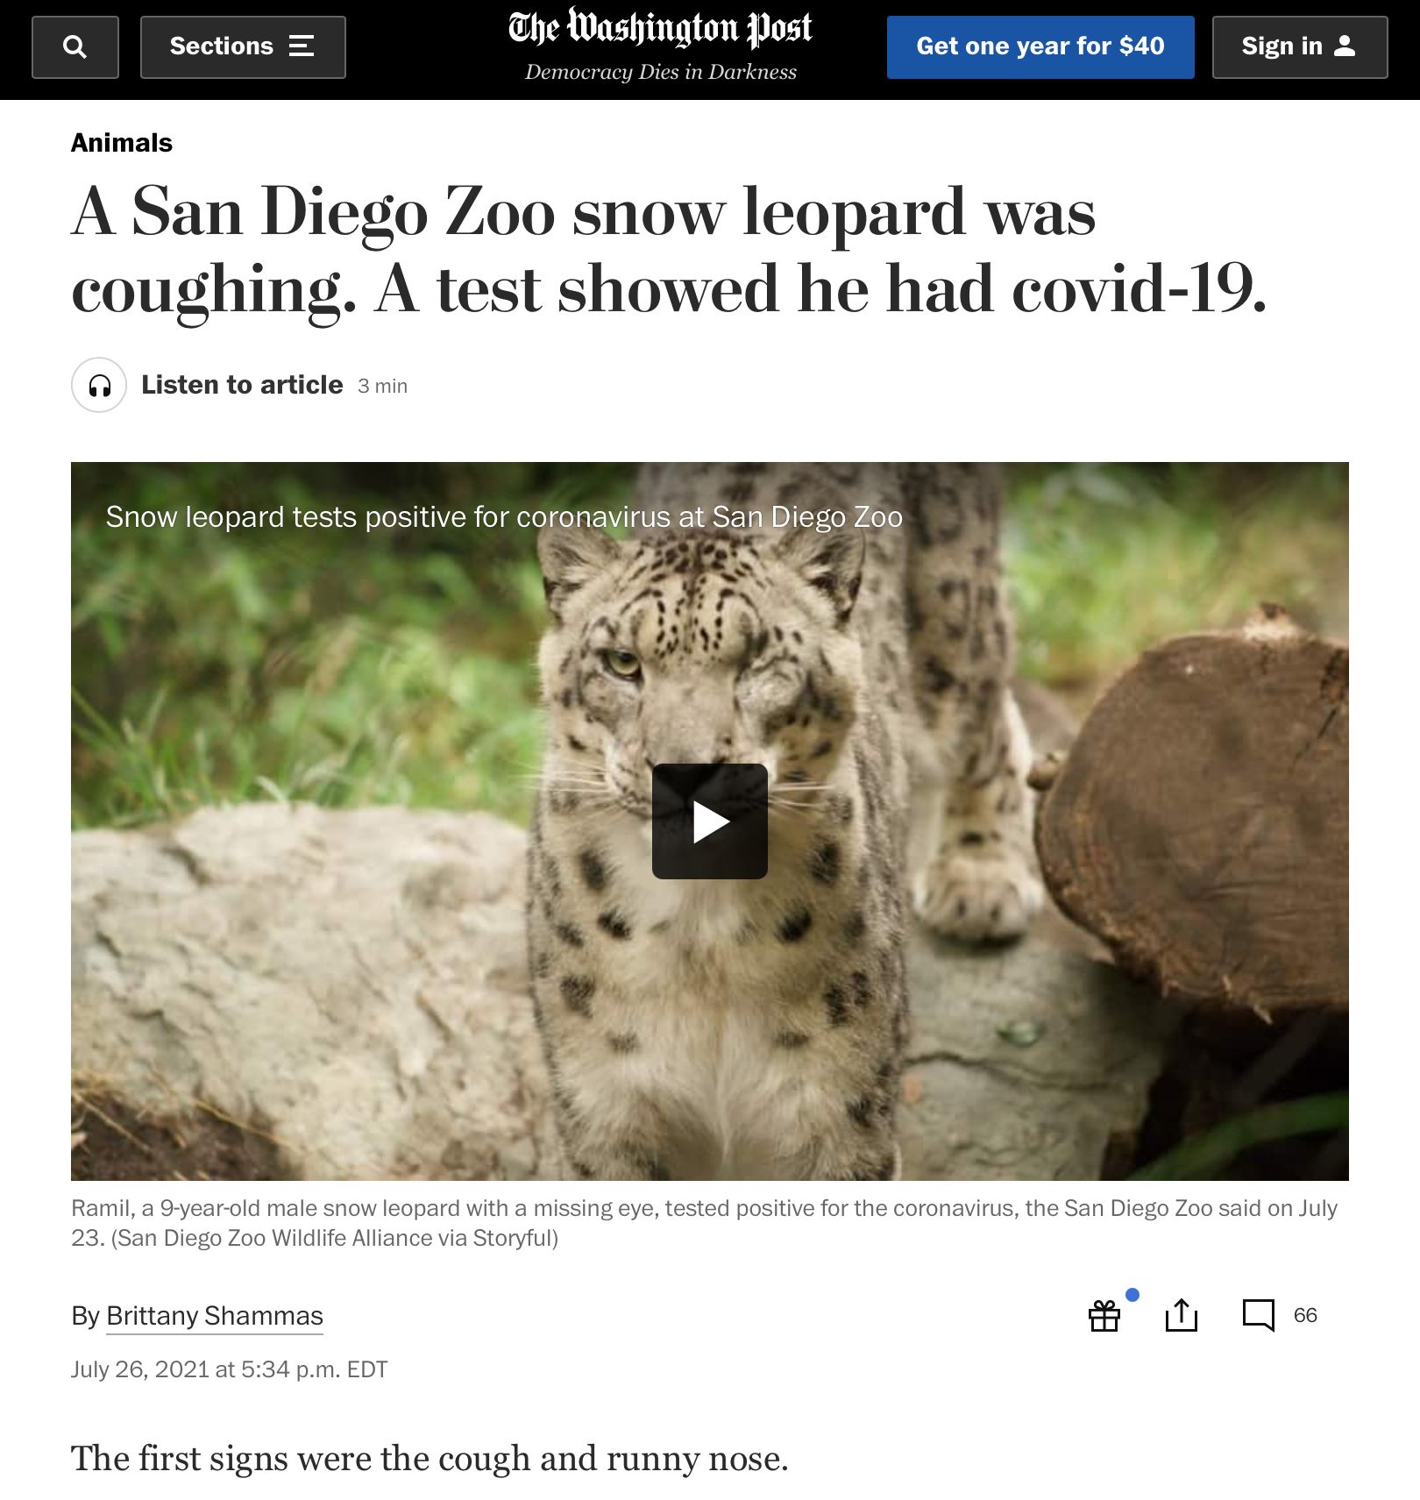Screen dimensions: 1420x1500
Task: Share the article via share icon
Action: [1182, 1315]
